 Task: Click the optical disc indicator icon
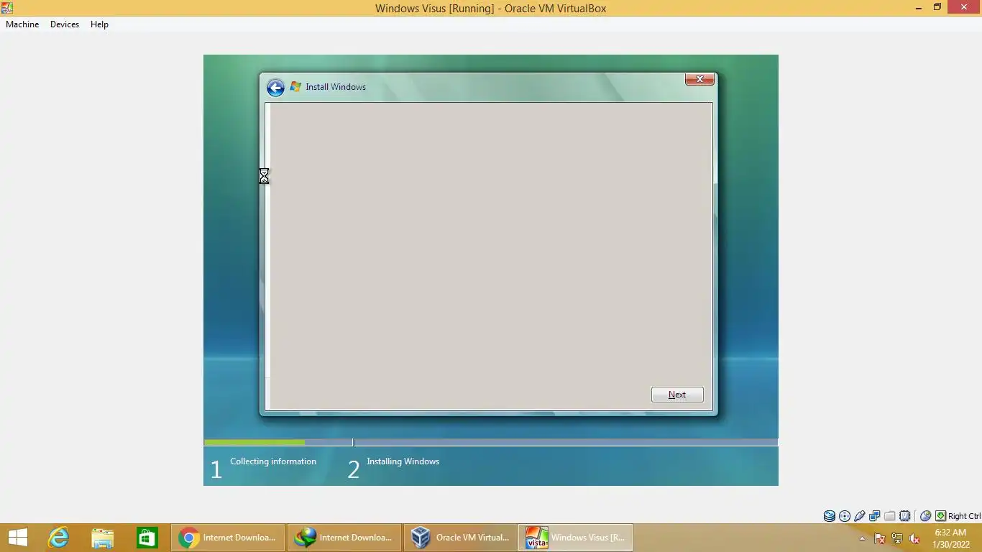pyautogui.click(x=845, y=516)
